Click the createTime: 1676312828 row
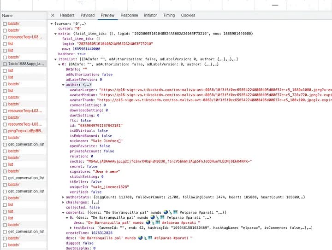The height and width of the screenshot is (250, 332). pos(89,233)
